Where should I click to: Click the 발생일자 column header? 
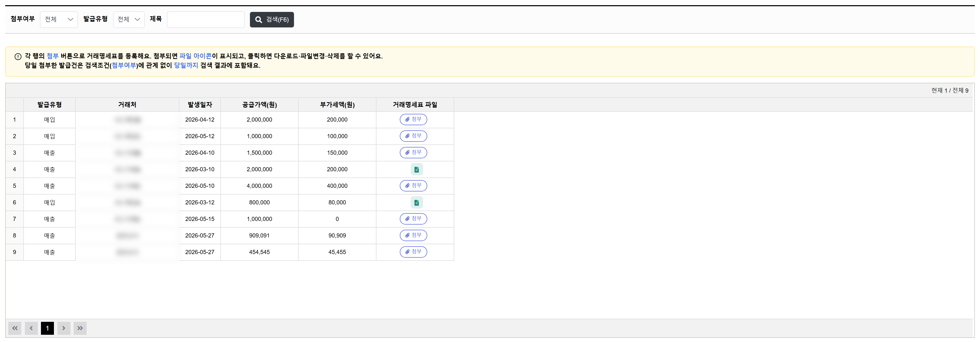click(x=200, y=105)
